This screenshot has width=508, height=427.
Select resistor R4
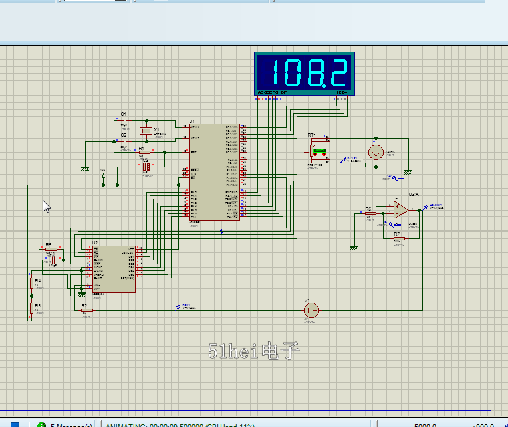[31, 283]
